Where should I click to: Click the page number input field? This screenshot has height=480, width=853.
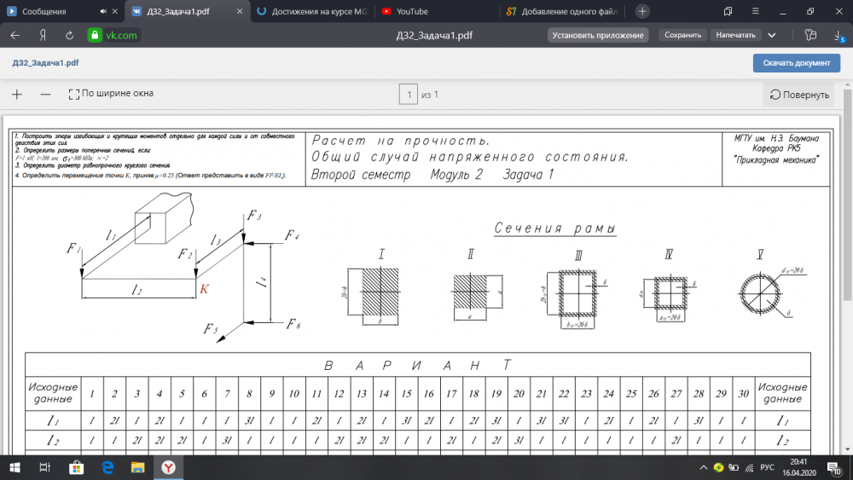pyautogui.click(x=409, y=95)
